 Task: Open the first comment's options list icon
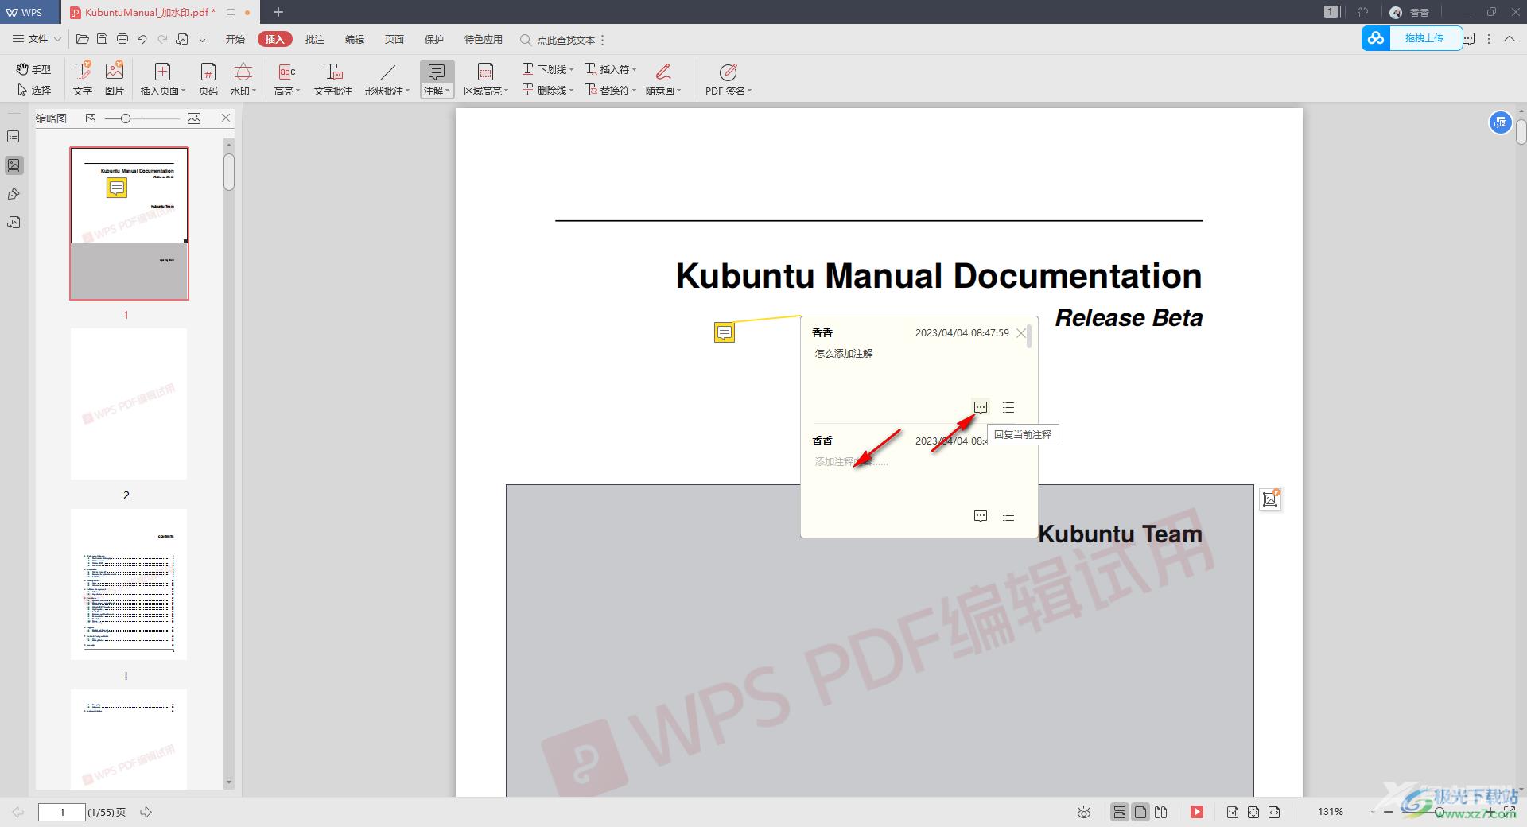coord(1008,407)
